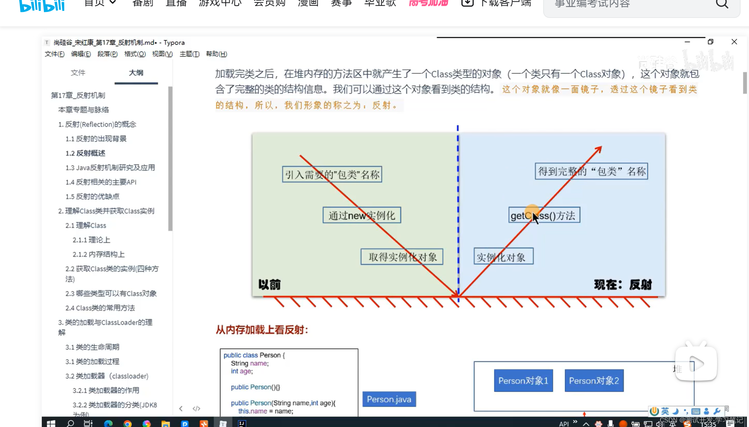This screenshot has width=749, height=427.
Task: Open the 视图(V) menu in Typora
Action: [162, 54]
